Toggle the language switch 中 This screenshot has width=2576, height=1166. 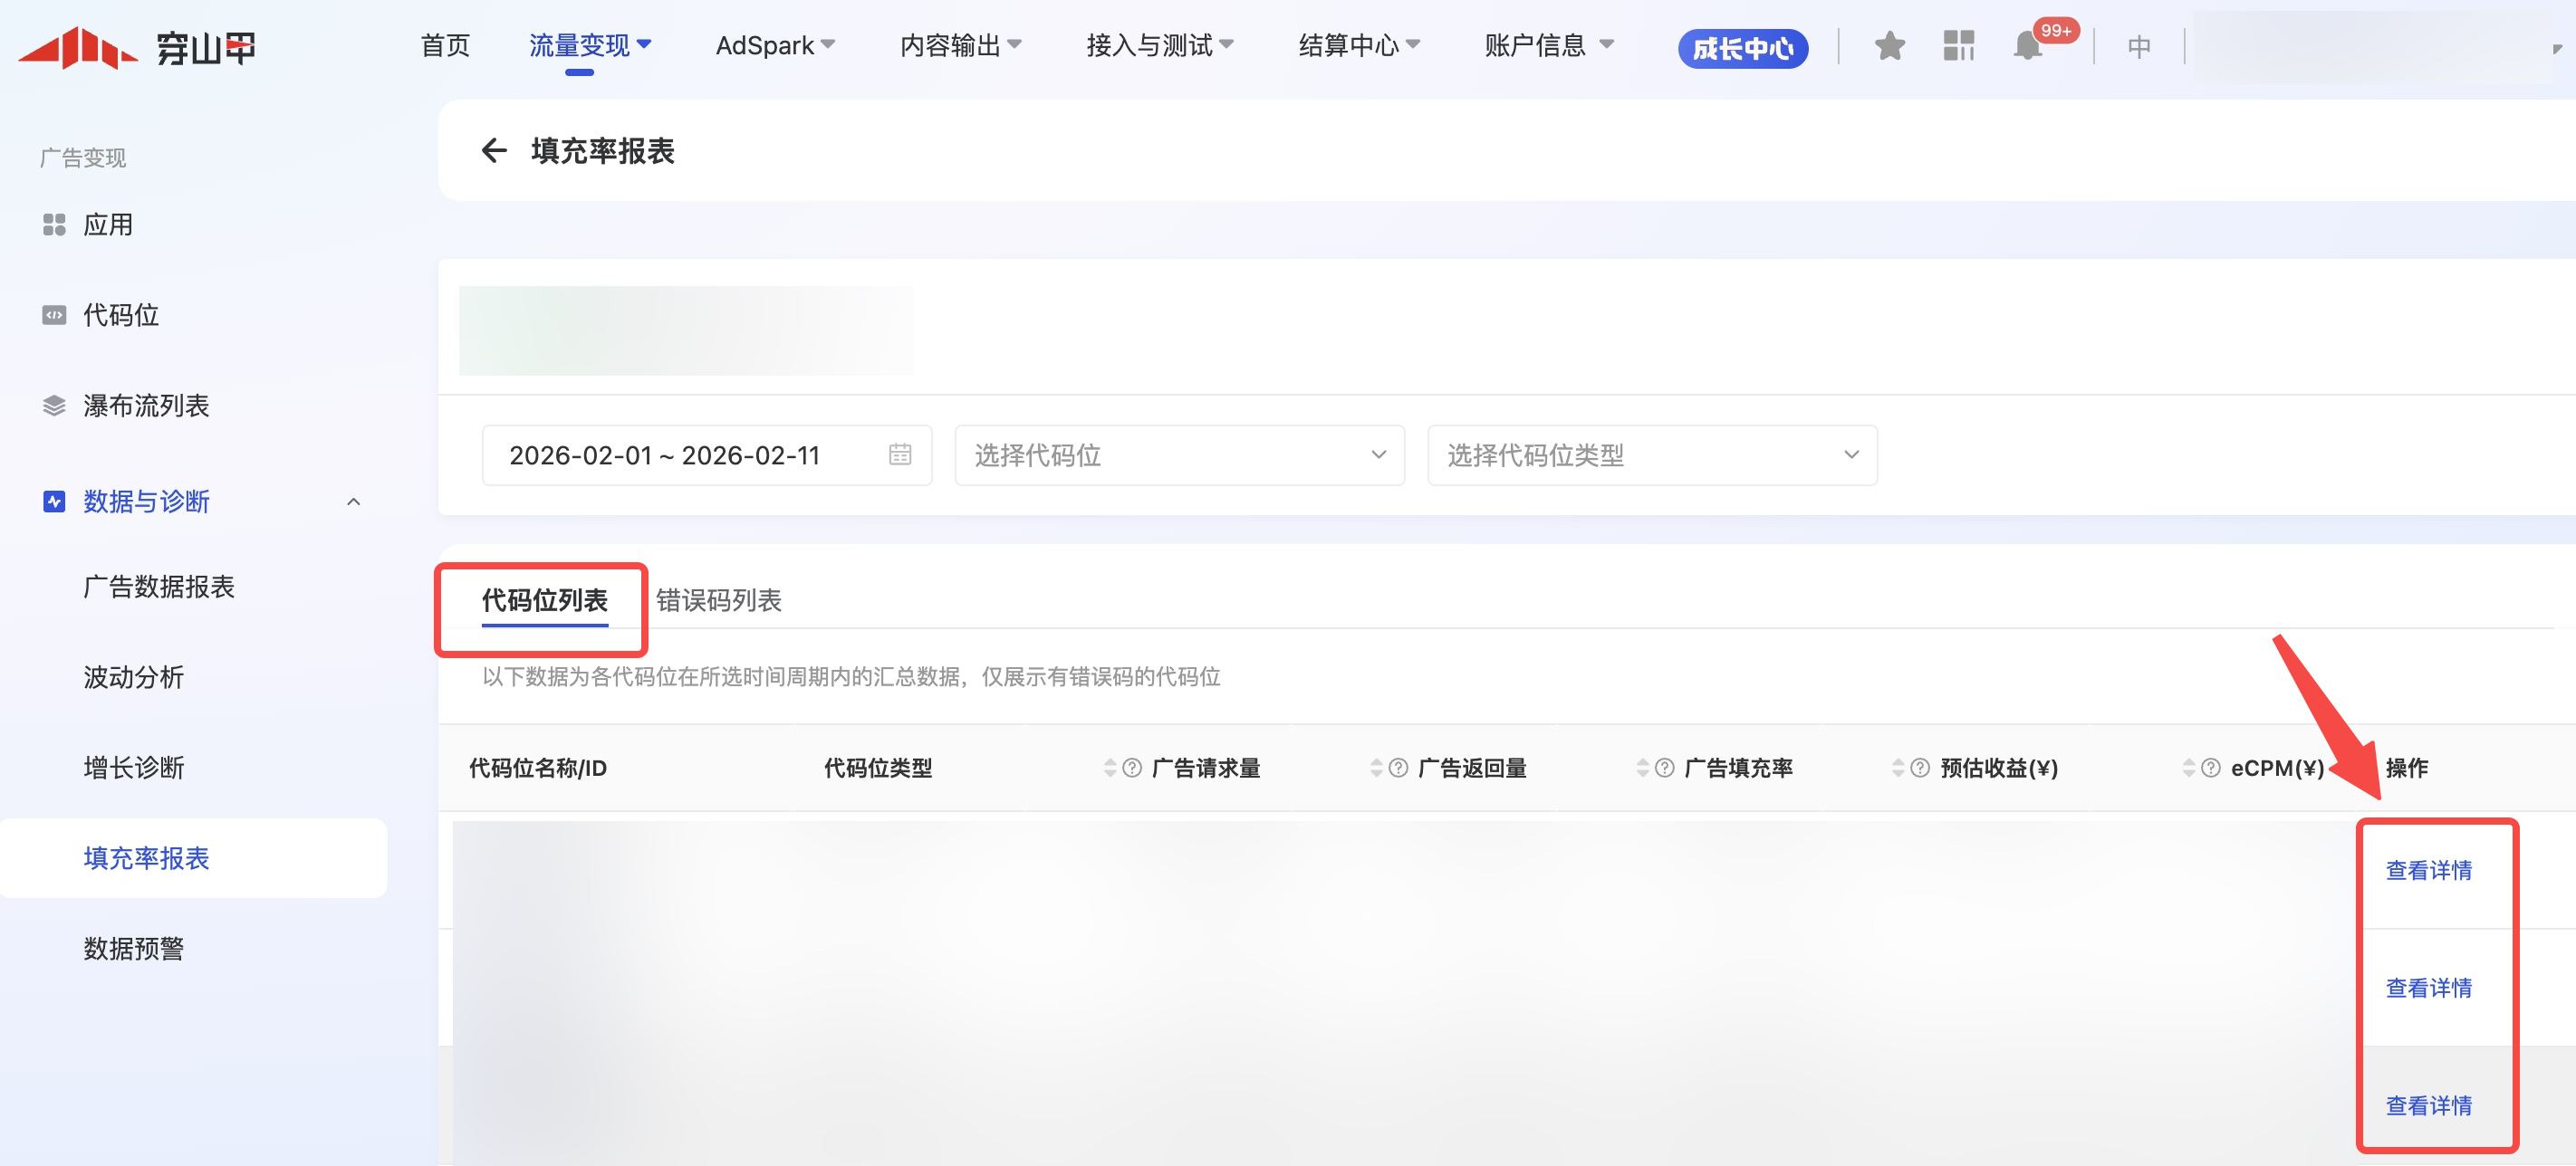click(2138, 46)
